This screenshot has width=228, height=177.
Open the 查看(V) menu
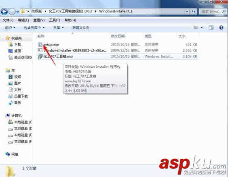click(x=39, y=20)
